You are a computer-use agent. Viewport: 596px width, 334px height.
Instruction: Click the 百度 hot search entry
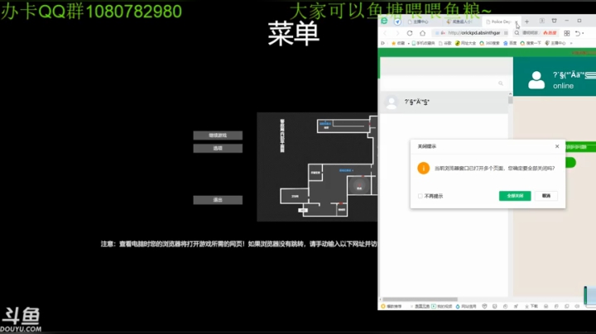pos(550,33)
